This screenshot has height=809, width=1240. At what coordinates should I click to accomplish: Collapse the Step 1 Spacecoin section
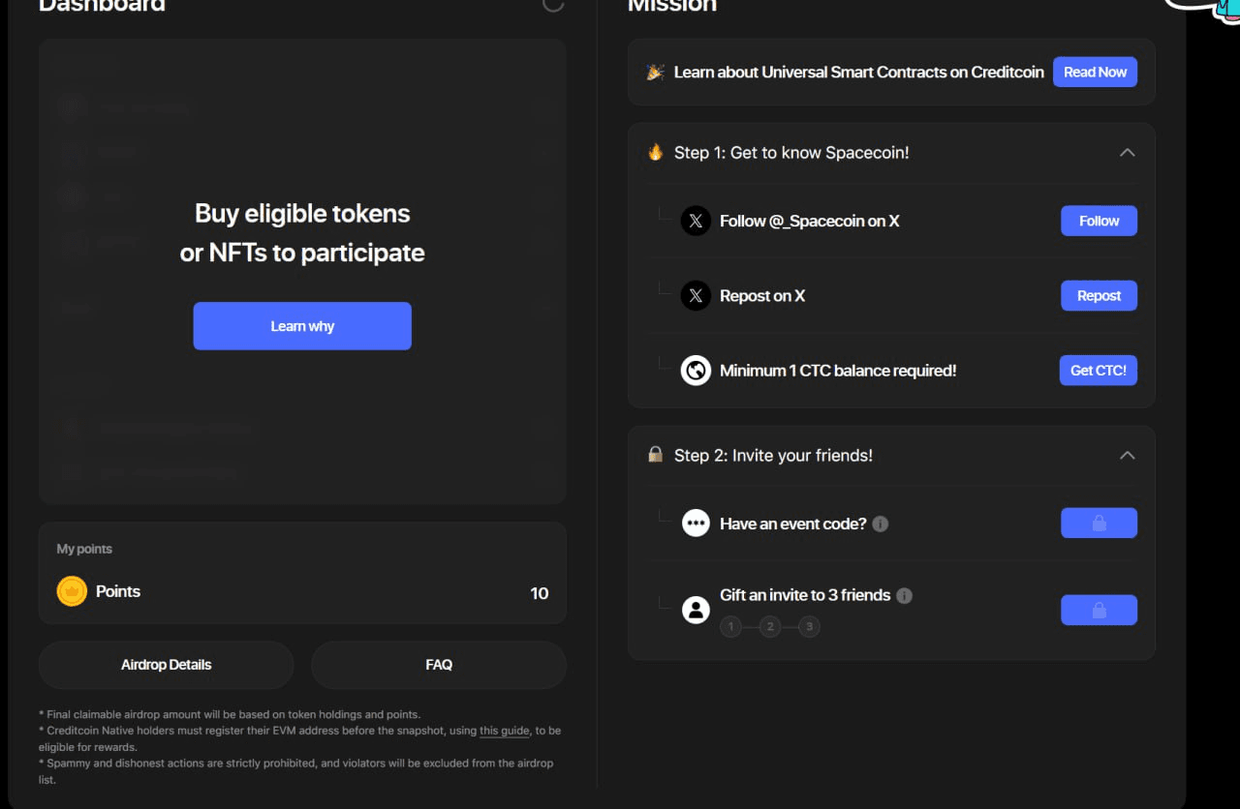1127,152
